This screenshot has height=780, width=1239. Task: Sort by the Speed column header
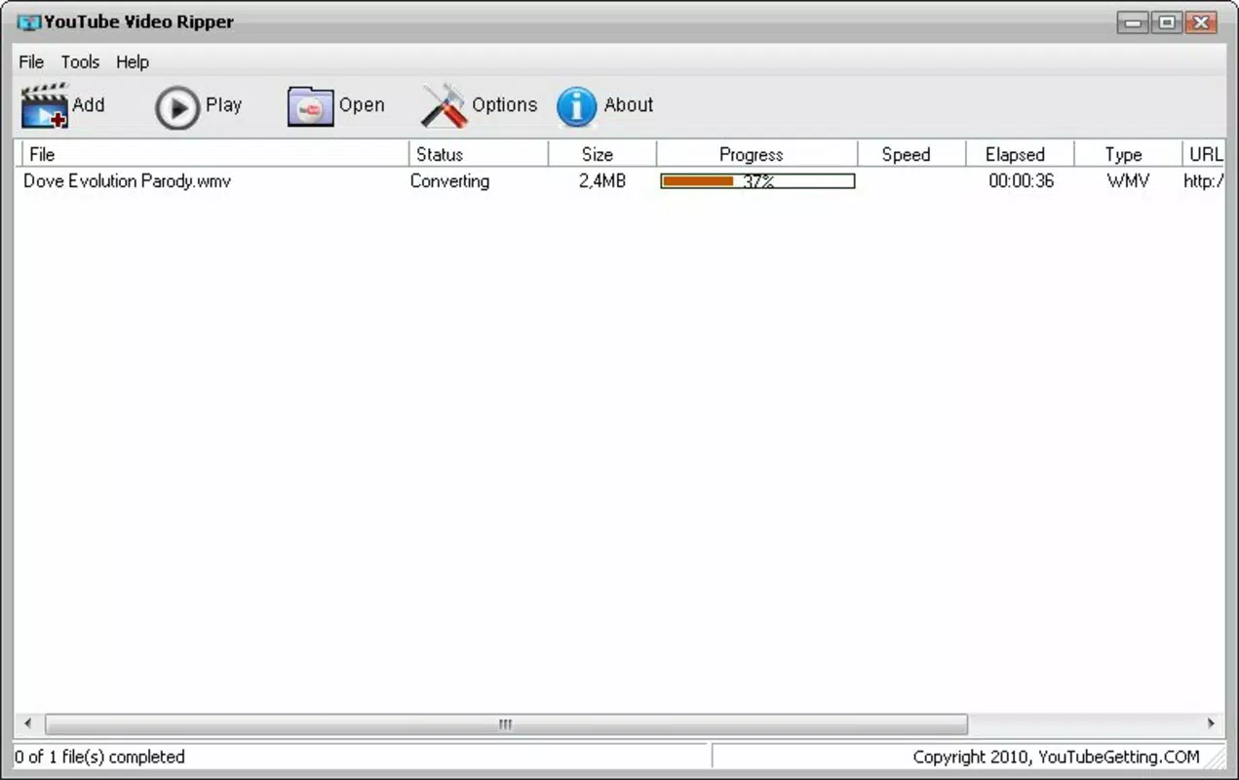point(911,154)
